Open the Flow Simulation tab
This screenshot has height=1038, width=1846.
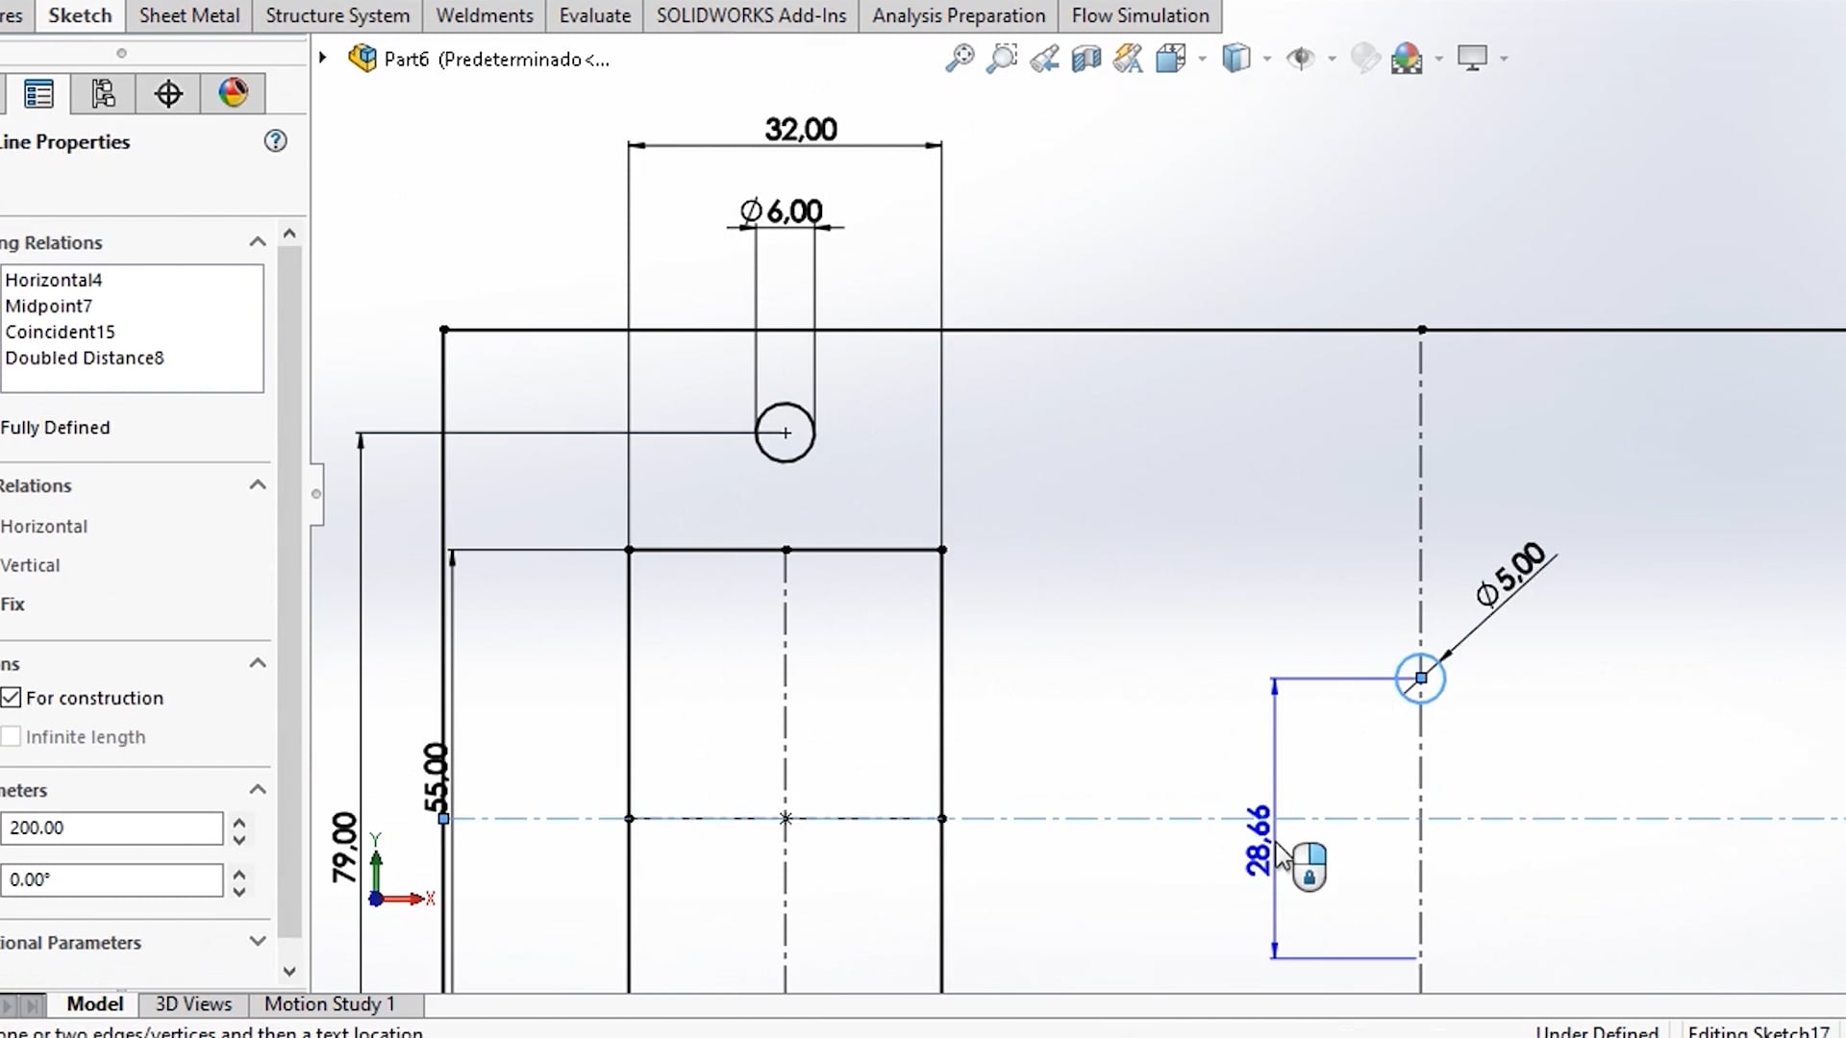click(1139, 15)
